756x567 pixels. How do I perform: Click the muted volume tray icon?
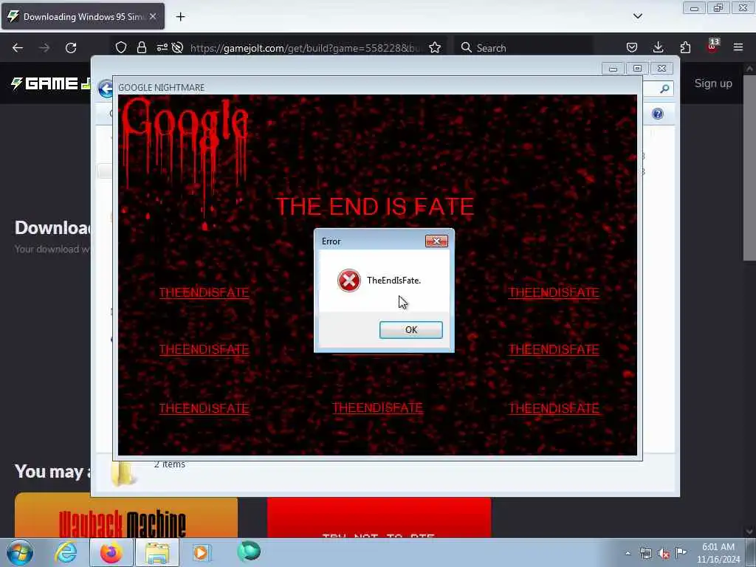(664, 554)
